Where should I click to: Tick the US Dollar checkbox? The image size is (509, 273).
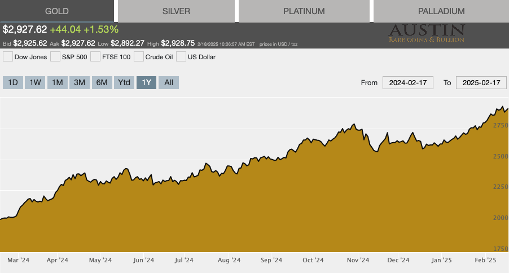(181, 56)
